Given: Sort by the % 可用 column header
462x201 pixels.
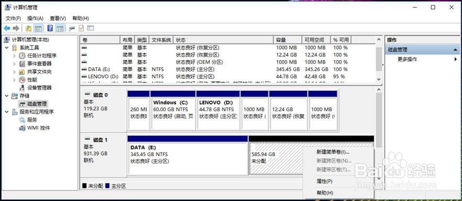Looking at the screenshot, I should tap(341, 40).
